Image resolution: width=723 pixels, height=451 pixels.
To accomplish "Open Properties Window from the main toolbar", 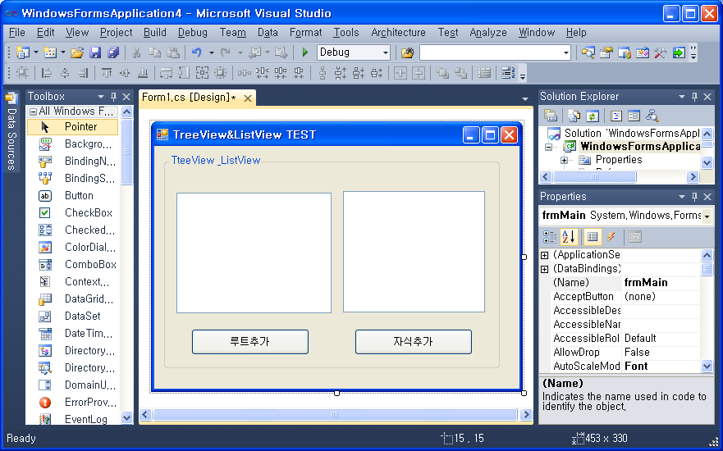I will tap(606, 52).
